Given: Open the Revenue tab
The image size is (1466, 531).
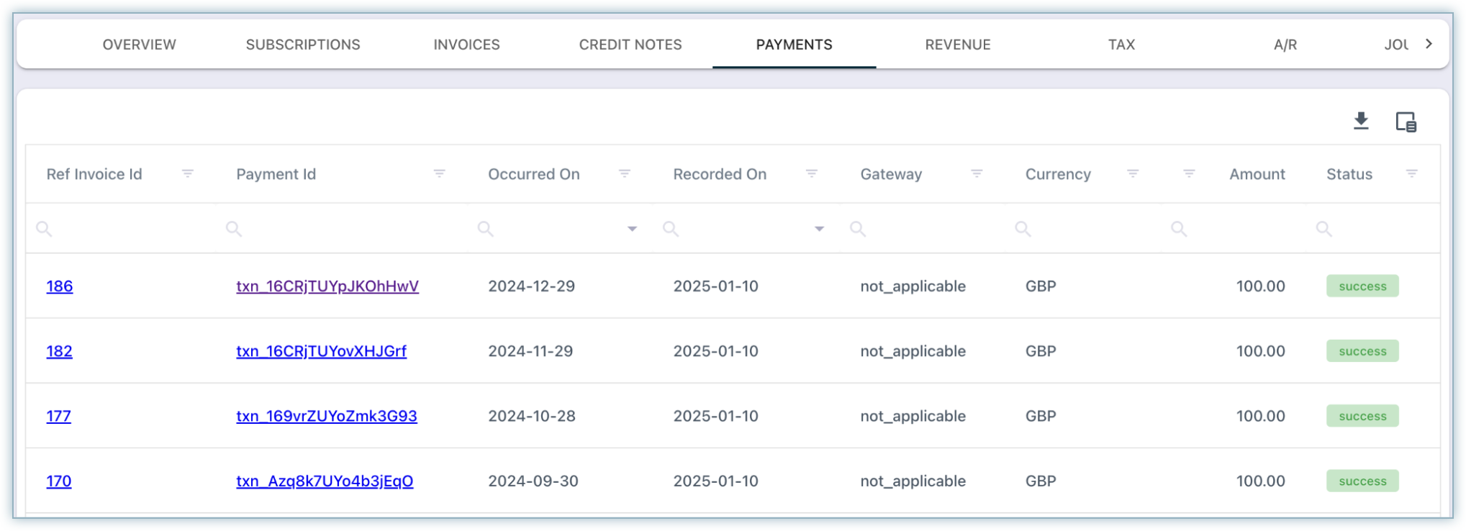Looking at the screenshot, I should tap(958, 45).
